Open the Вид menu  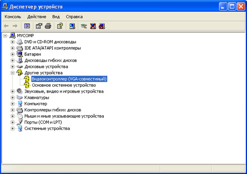56,17
